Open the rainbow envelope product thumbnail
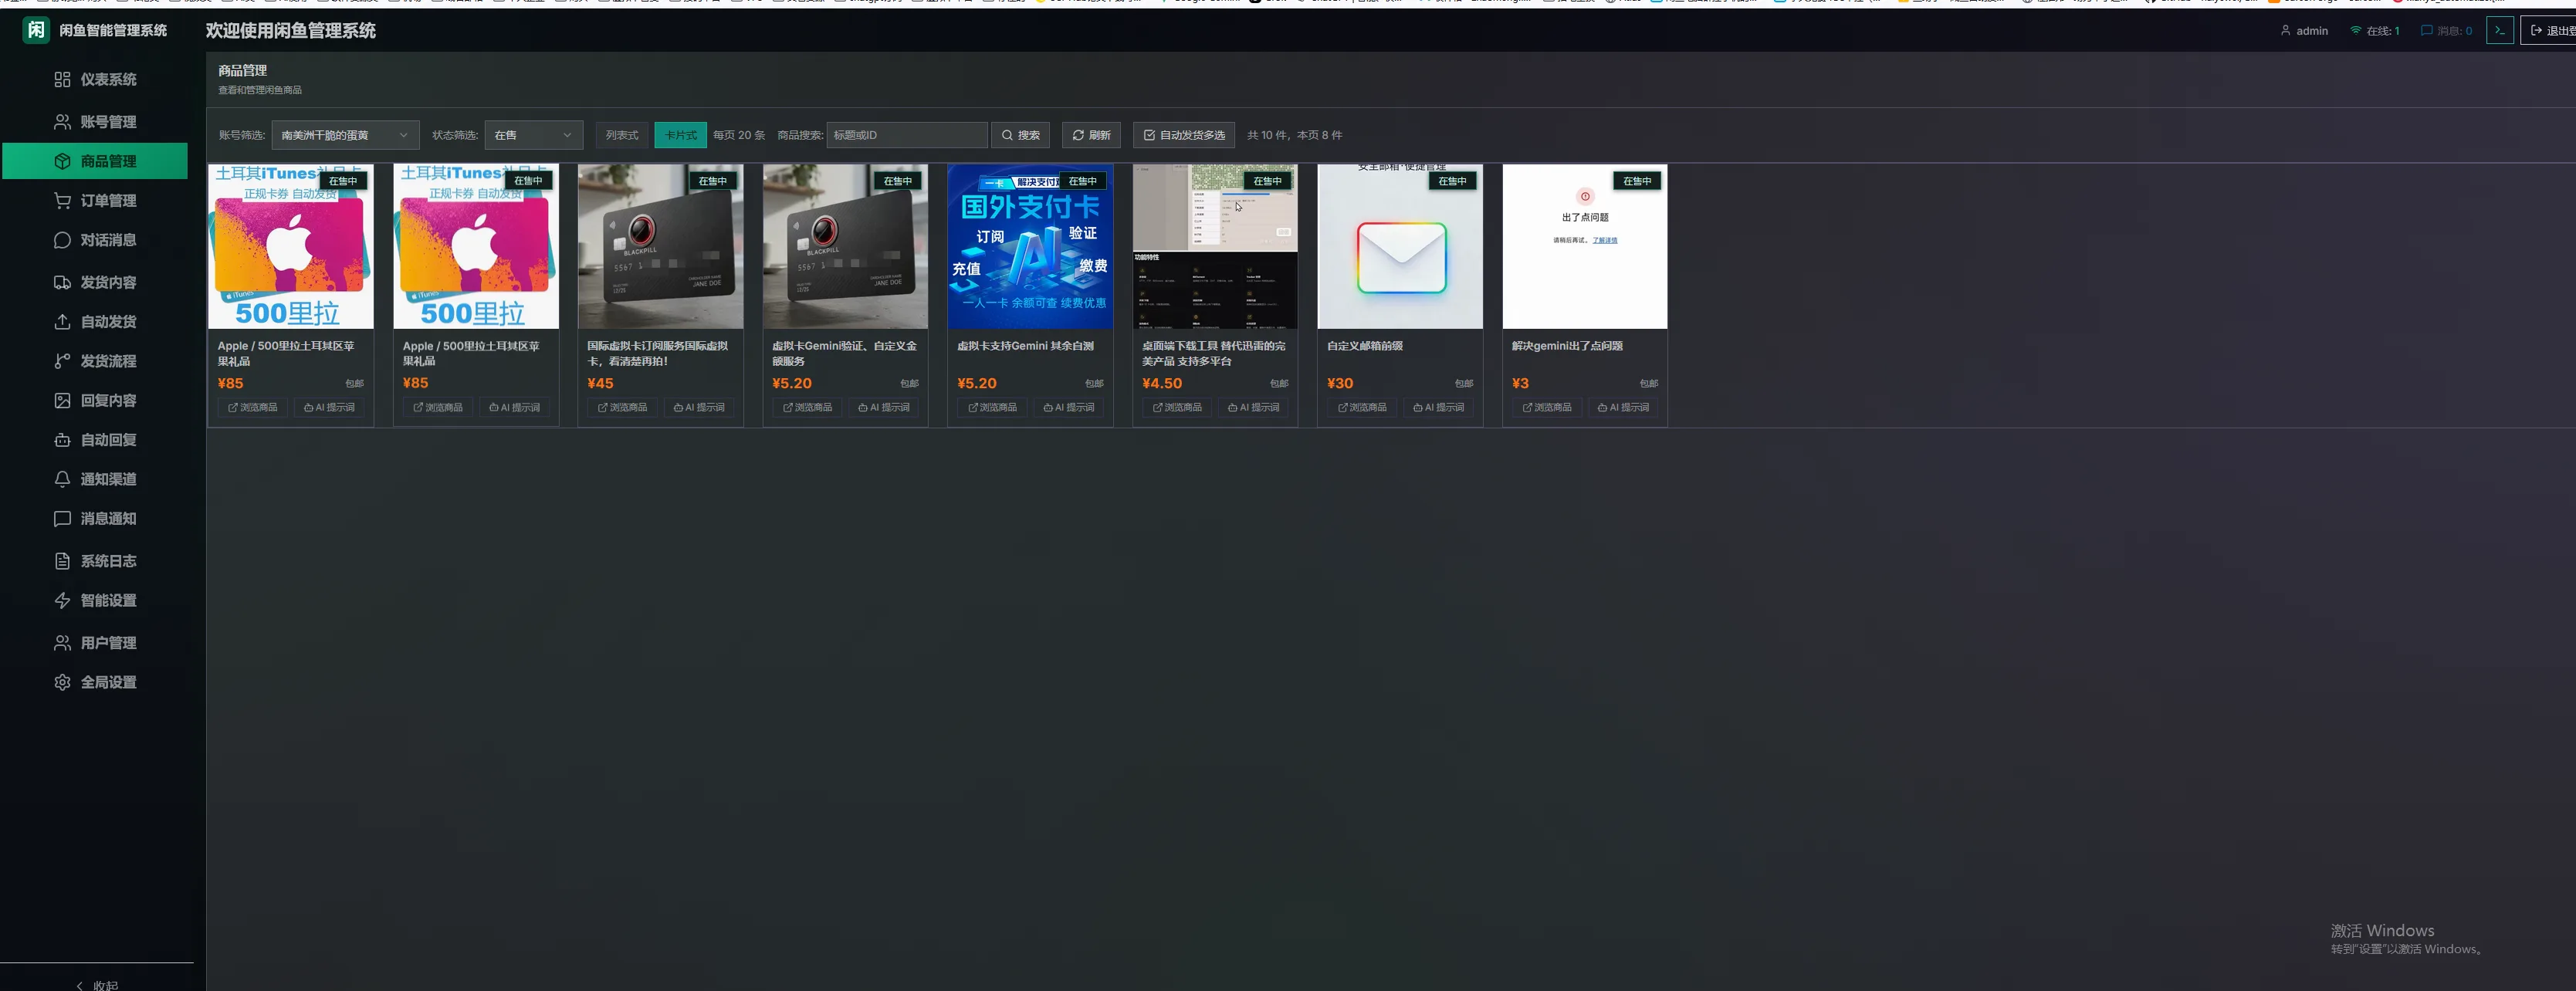 click(1400, 247)
